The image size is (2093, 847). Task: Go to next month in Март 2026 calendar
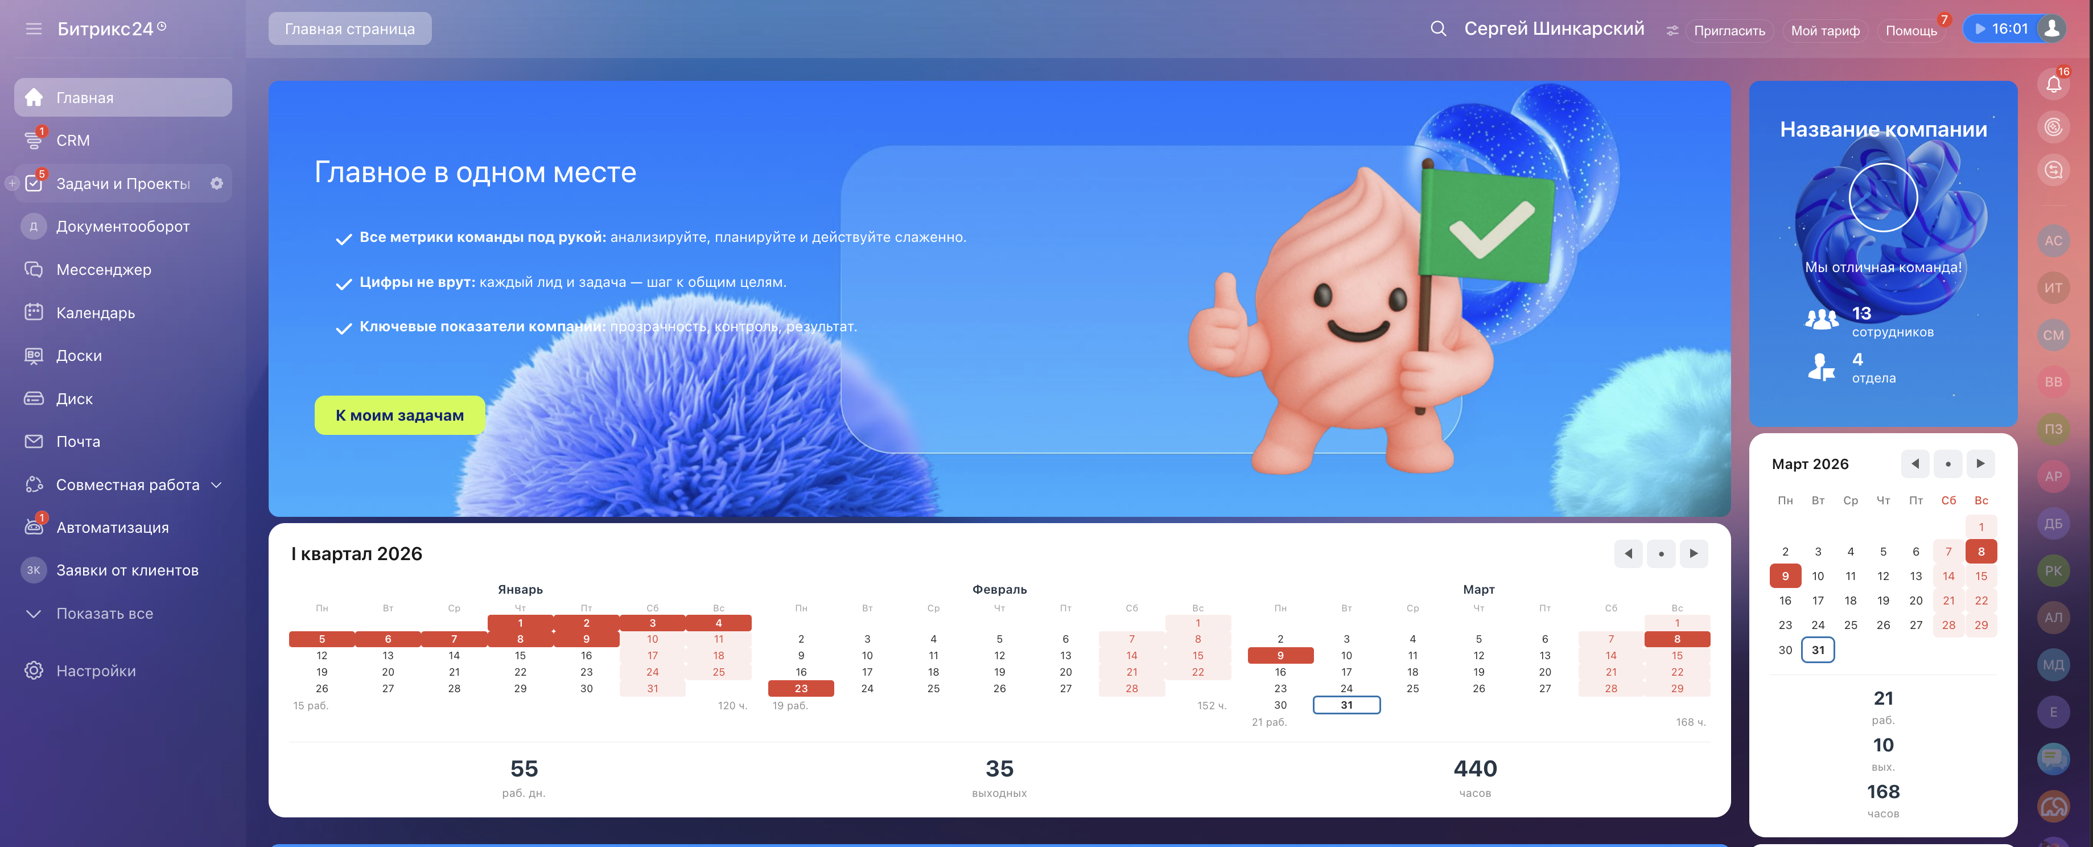[x=1980, y=463]
